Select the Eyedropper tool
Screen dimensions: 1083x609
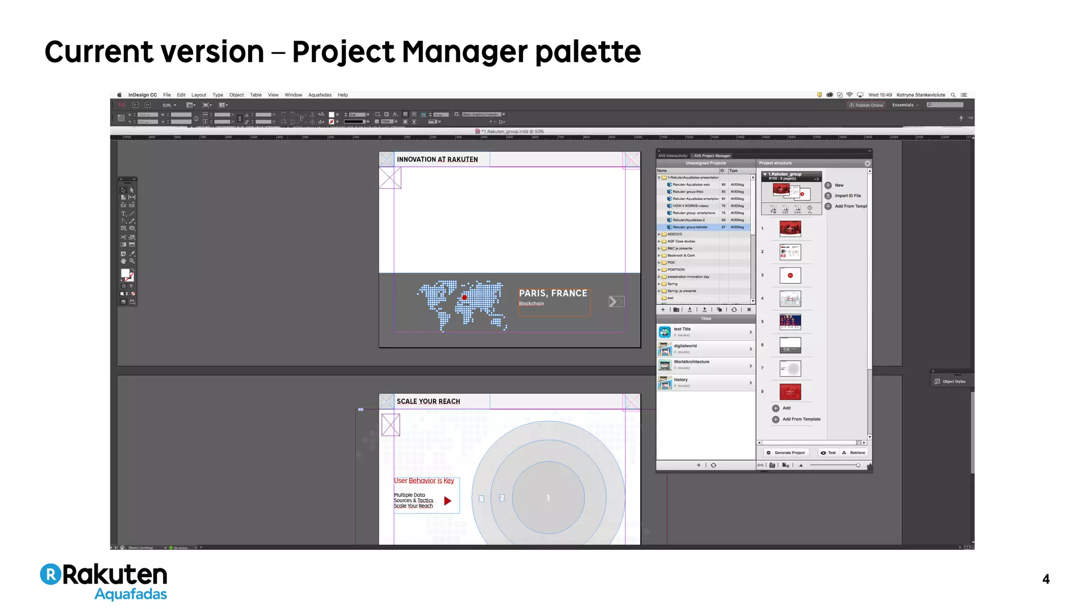coord(132,254)
